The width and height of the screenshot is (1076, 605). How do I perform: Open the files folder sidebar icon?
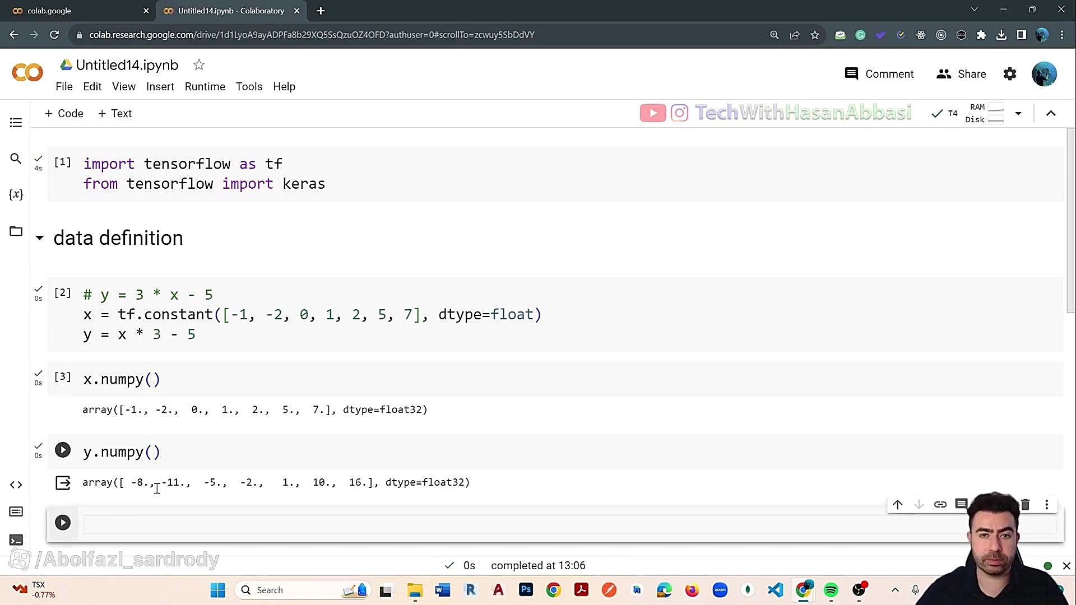[16, 231]
